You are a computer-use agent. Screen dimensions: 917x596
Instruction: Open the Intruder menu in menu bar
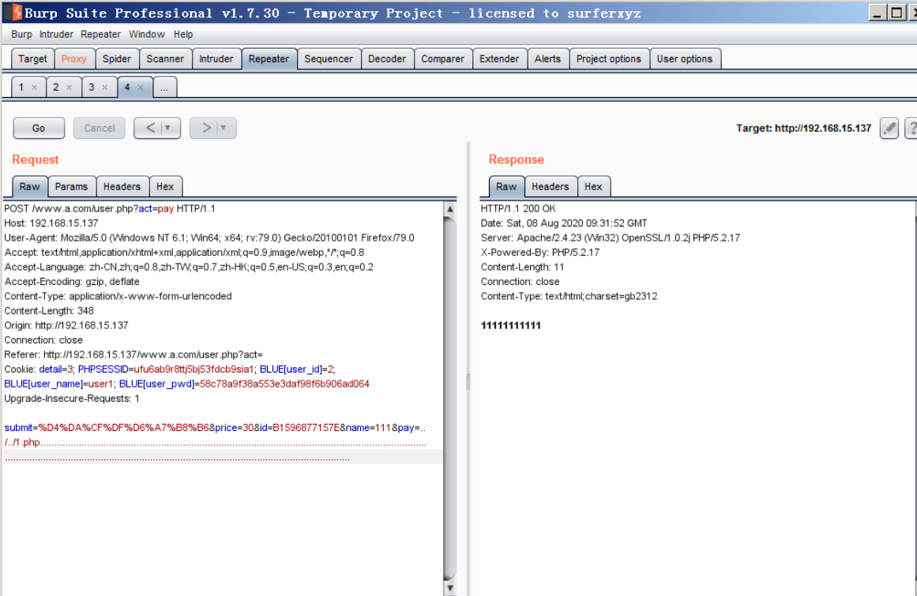coord(56,35)
